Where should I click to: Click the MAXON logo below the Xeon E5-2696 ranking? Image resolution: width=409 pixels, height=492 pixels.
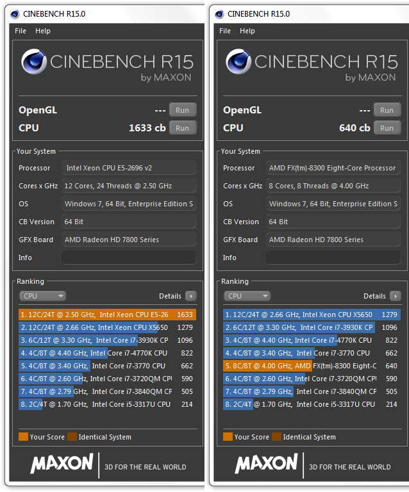pyautogui.click(x=62, y=464)
